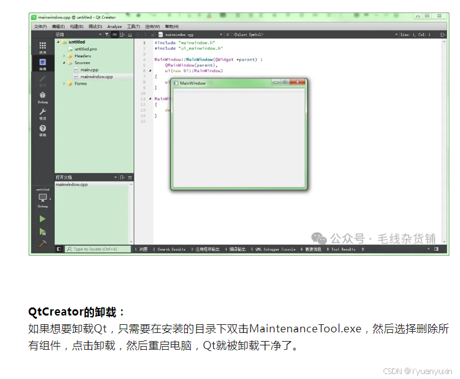The image size is (460, 379).
Task: Click the filter tree funnel icon
Action: [107, 35]
